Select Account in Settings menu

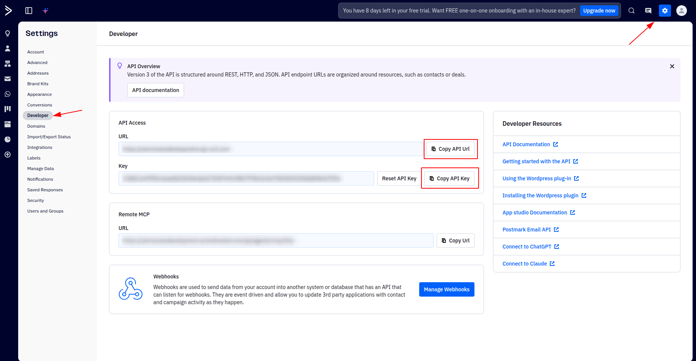tap(36, 52)
